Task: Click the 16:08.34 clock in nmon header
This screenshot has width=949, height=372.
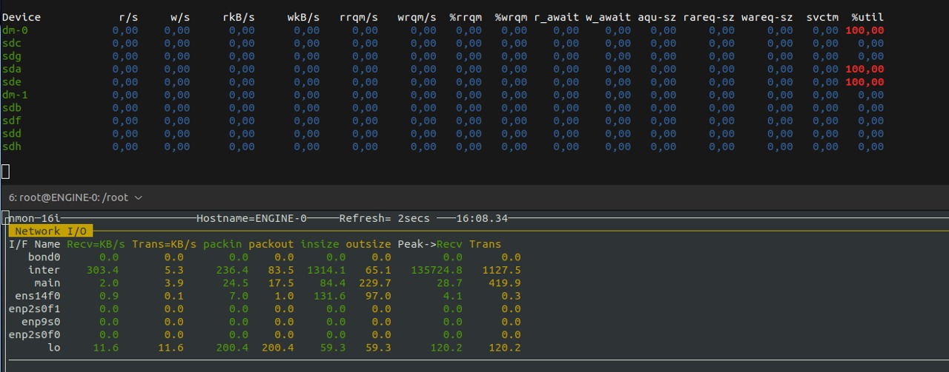Action: click(x=482, y=218)
